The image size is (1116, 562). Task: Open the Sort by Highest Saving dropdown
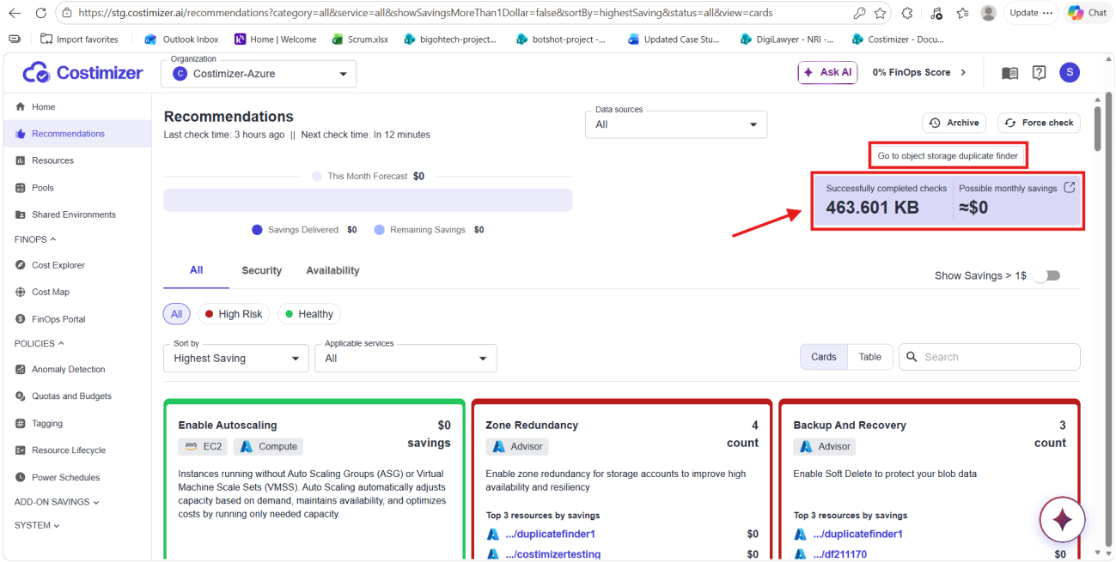tap(236, 359)
